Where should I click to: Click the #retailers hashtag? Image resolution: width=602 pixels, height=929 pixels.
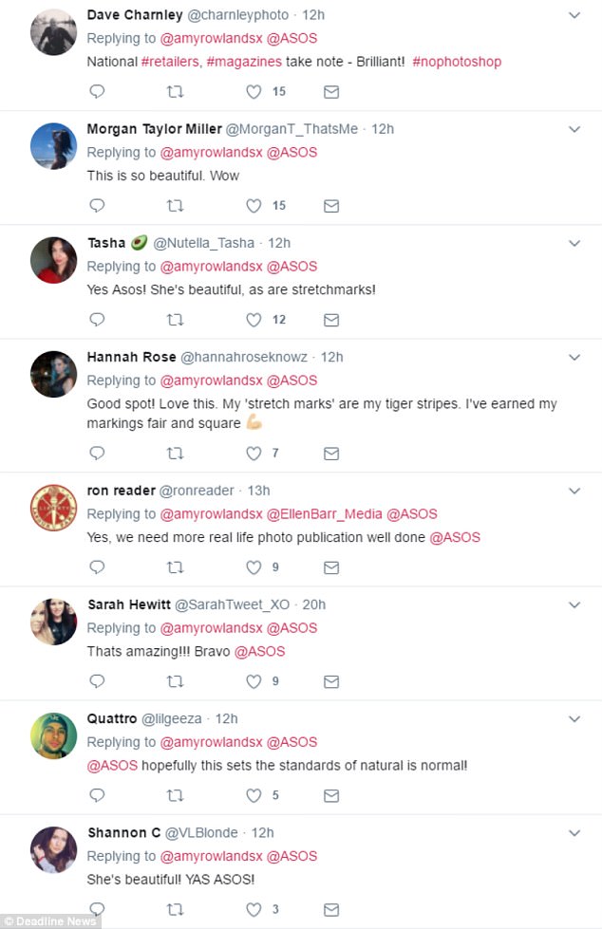170,62
